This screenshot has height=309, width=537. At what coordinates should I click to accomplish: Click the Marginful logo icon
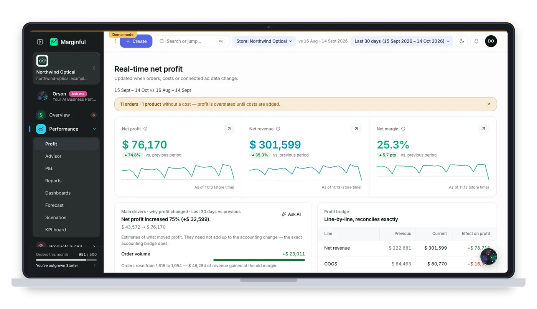(54, 42)
